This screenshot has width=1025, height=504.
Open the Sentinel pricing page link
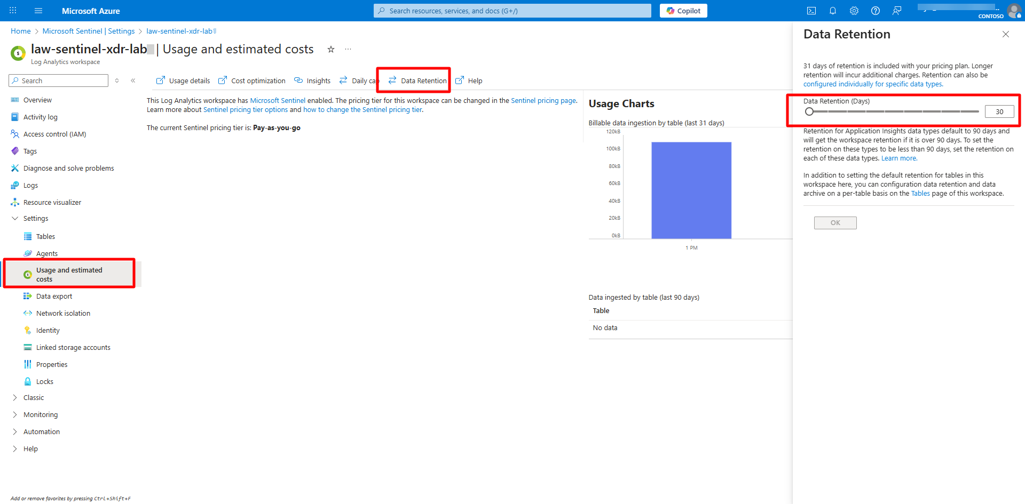tap(543, 100)
